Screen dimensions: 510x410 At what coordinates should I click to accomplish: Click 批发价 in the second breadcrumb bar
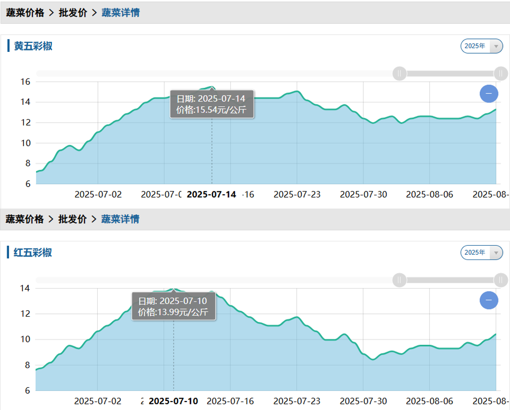point(73,219)
